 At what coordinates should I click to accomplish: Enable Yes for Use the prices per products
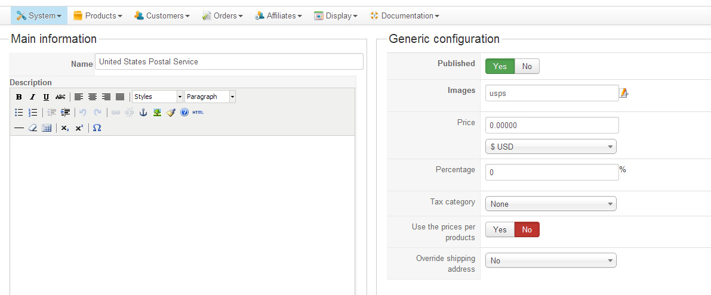500,229
